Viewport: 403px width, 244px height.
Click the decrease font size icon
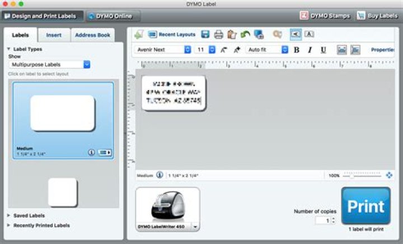[224, 50]
